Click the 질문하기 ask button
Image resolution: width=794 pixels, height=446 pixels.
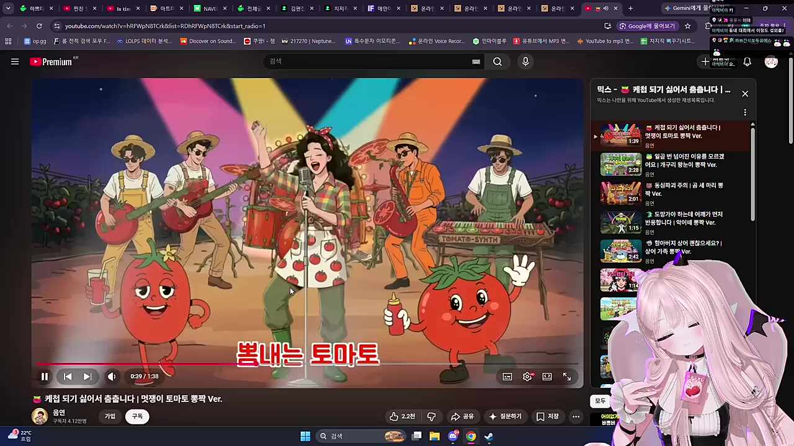coord(506,416)
